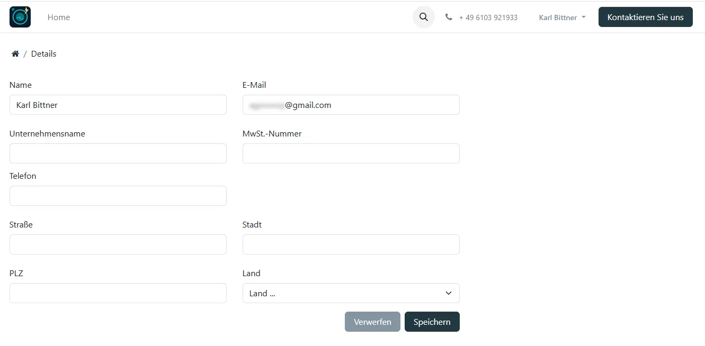705x346 pixels.
Task: Click the Verwerfen button
Action: coord(372,322)
